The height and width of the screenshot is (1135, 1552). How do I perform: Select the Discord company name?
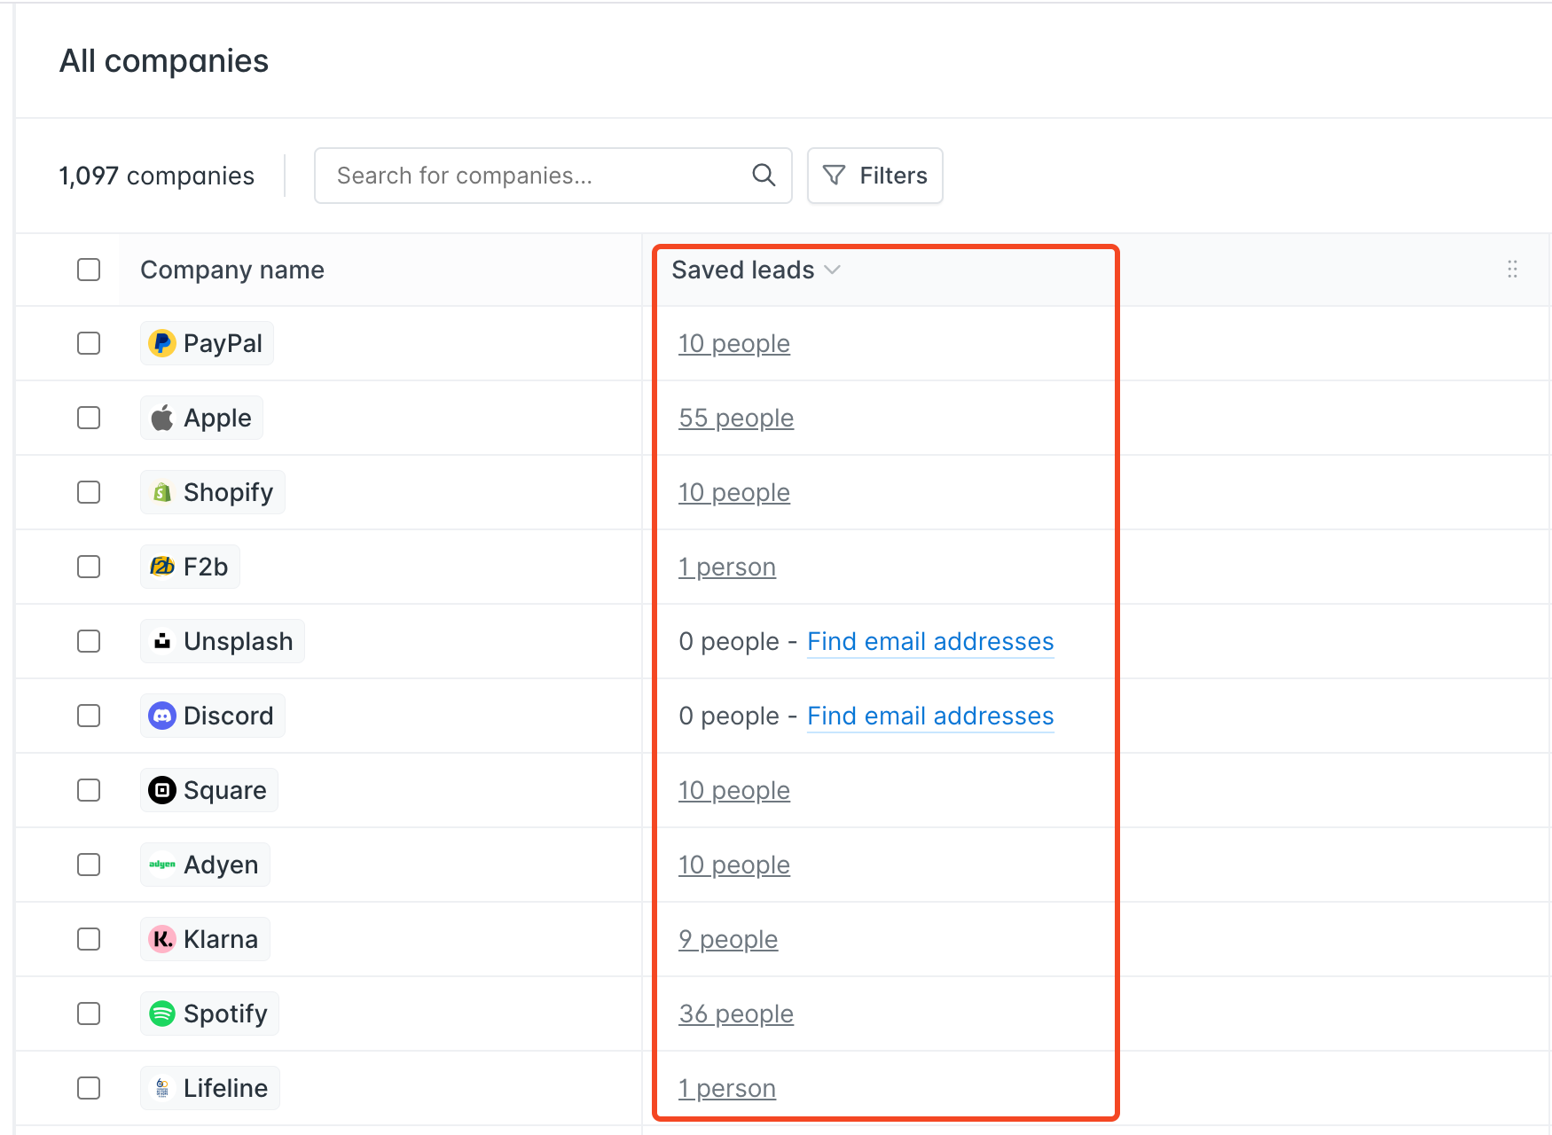coord(228,716)
